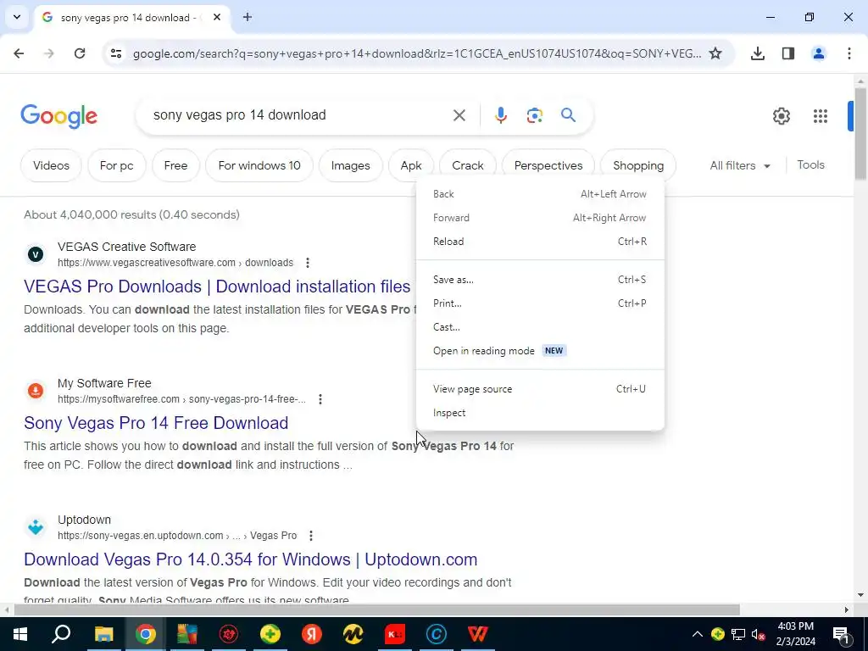Select For pc filter chip
The width and height of the screenshot is (868, 651).
[x=117, y=165]
